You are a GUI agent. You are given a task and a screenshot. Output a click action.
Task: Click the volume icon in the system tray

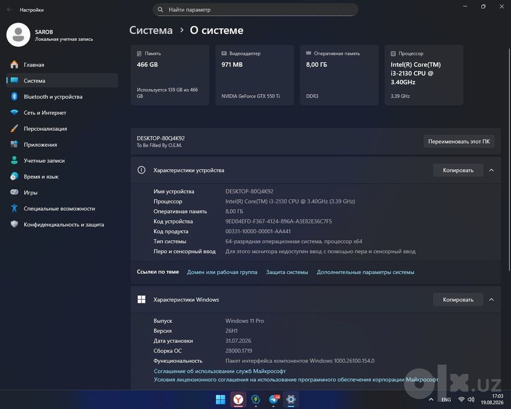click(x=471, y=400)
